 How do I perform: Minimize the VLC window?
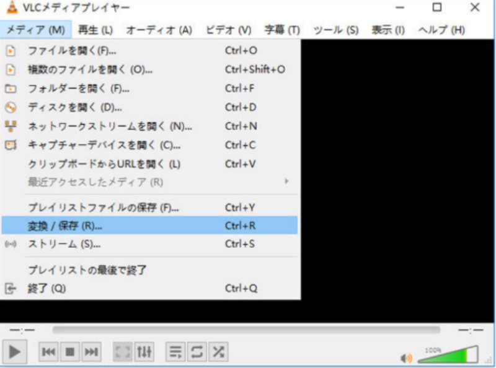coord(400,7)
